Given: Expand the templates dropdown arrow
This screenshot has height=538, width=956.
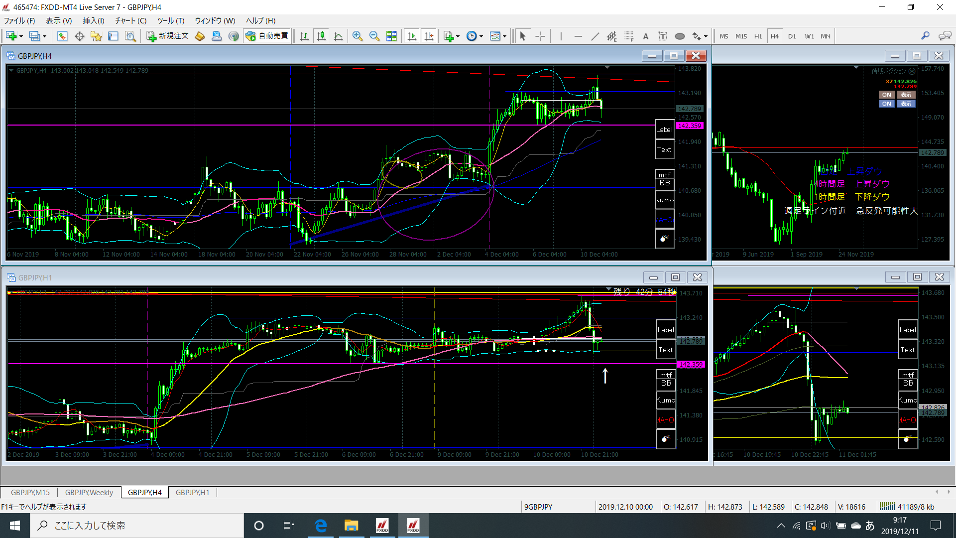Looking at the screenshot, I should tap(504, 36).
